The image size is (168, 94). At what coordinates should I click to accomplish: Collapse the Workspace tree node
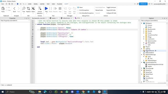pyautogui.click(x=142, y=23)
